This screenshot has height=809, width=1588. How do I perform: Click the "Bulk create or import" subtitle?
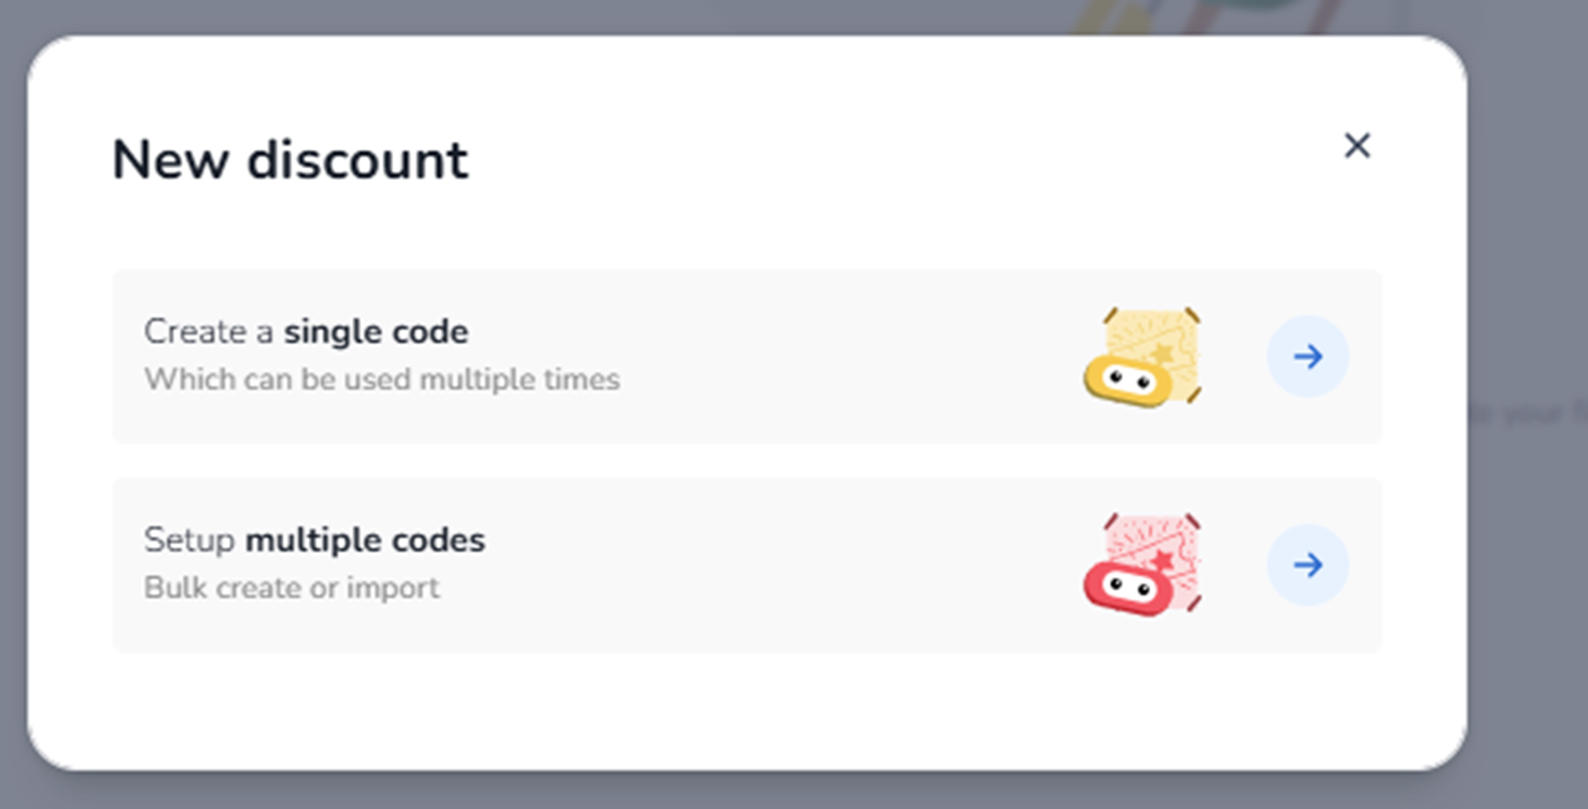pos(291,588)
